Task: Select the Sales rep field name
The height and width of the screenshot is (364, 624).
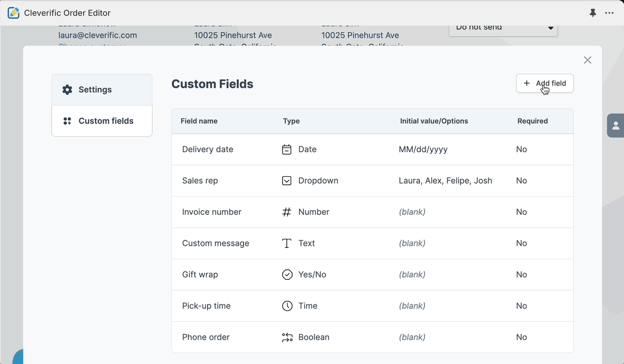Action: click(x=200, y=181)
